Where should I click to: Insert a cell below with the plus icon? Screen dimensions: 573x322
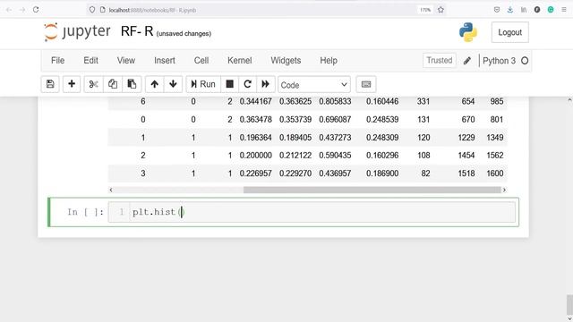(x=72, y=84)
